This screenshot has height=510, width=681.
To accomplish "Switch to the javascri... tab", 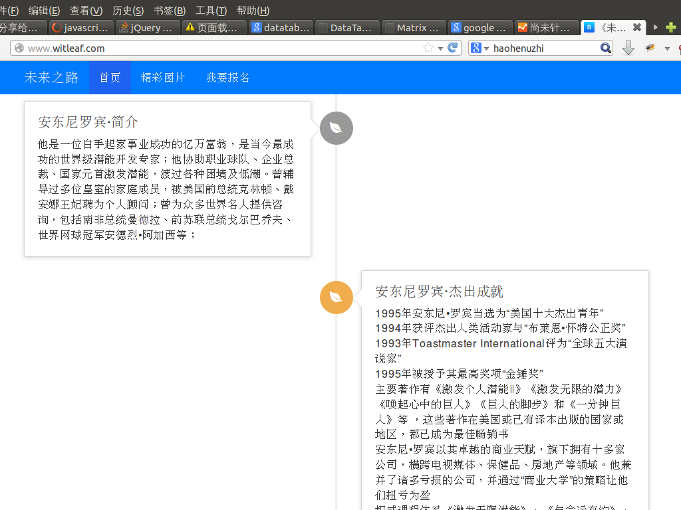I will tap(80, 28).
